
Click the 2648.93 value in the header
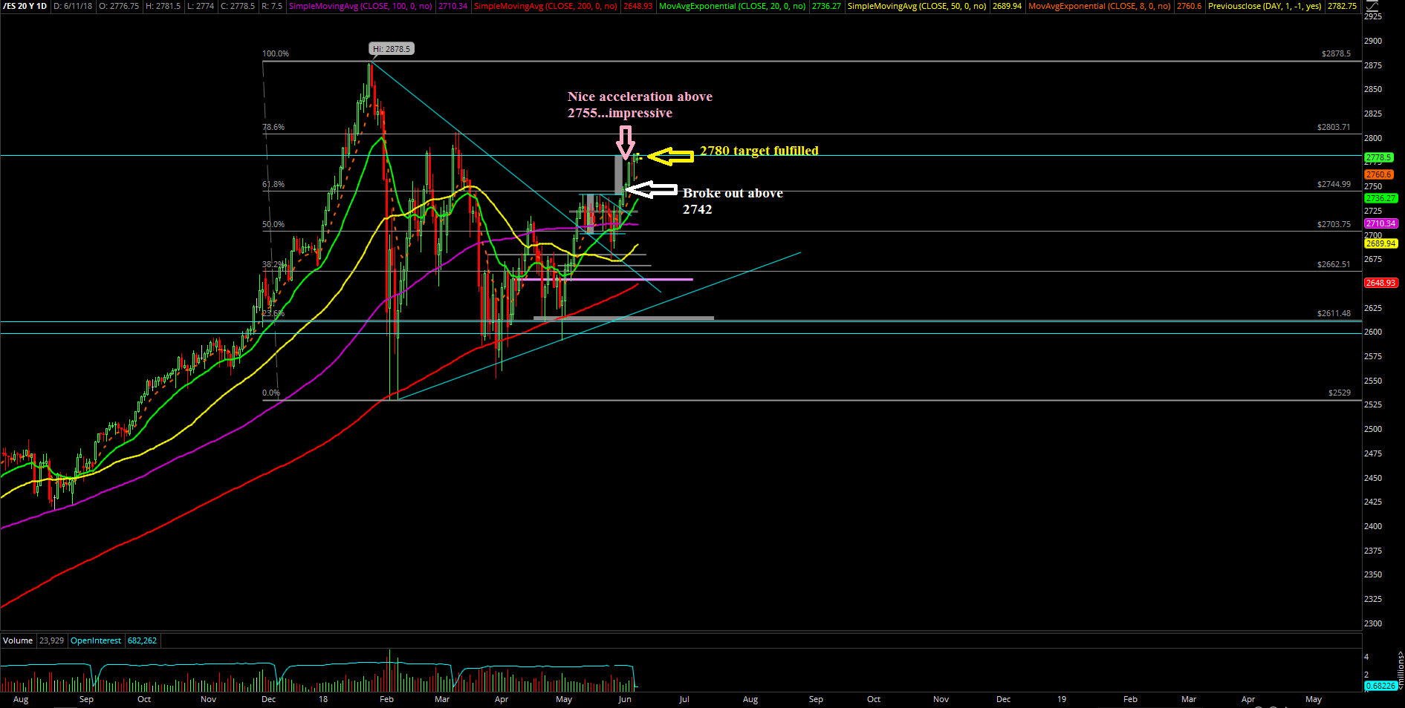[x=638, y=6]
